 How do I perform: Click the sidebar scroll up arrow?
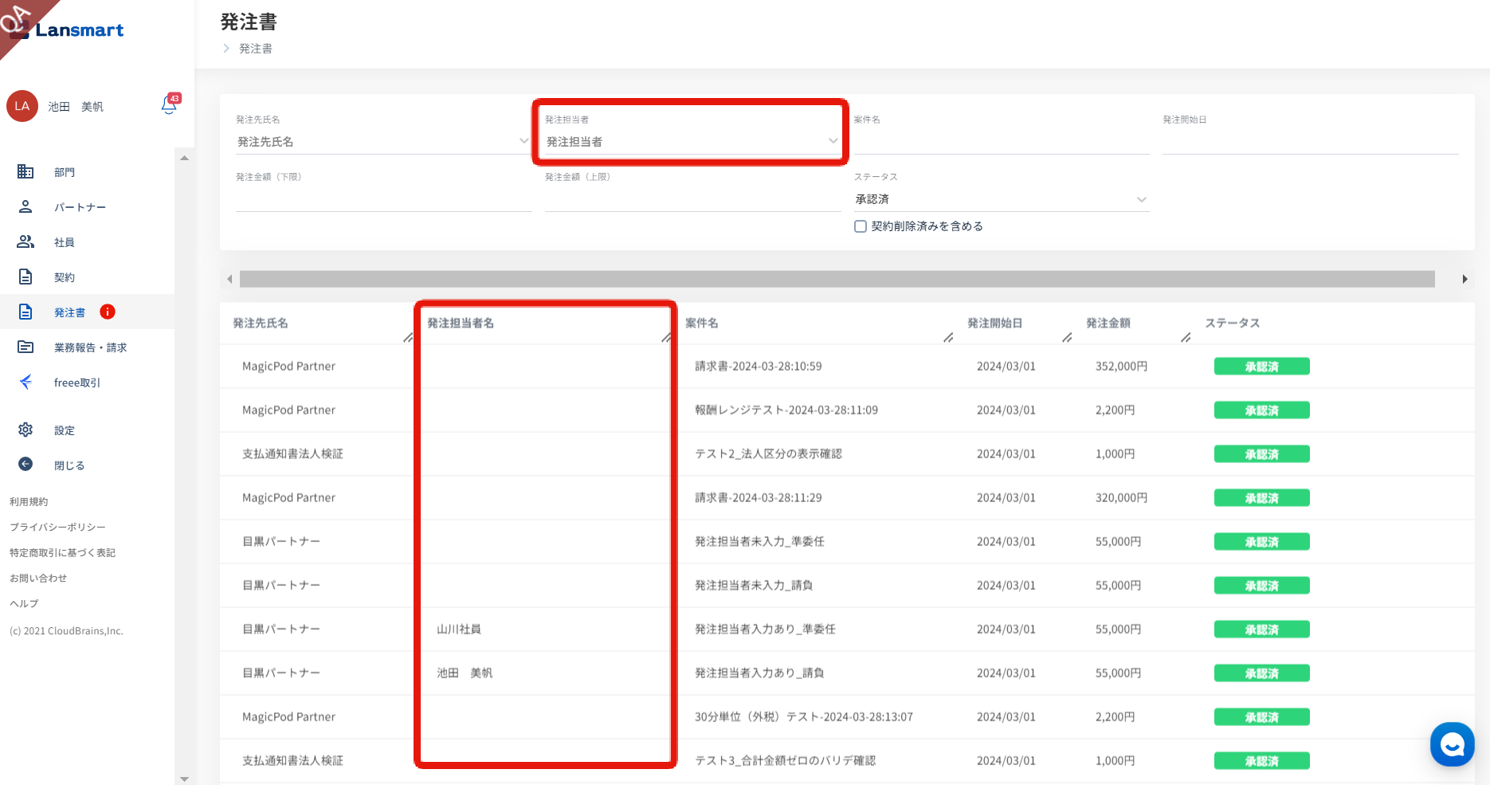[x=184, y=158]
